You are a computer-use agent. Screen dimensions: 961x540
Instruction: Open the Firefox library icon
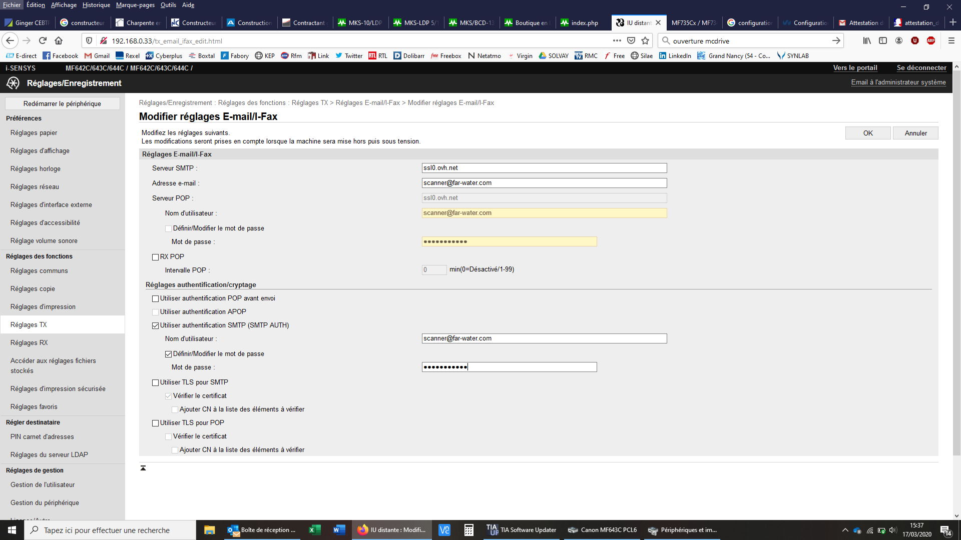click(866, 40)
